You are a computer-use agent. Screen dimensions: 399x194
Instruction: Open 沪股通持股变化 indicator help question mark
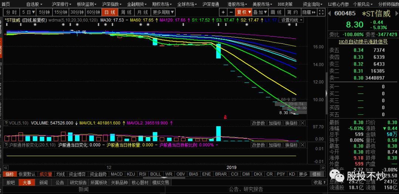point(6,145)
